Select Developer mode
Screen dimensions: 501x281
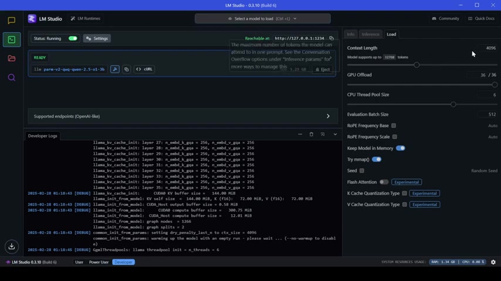coord(123,262)
